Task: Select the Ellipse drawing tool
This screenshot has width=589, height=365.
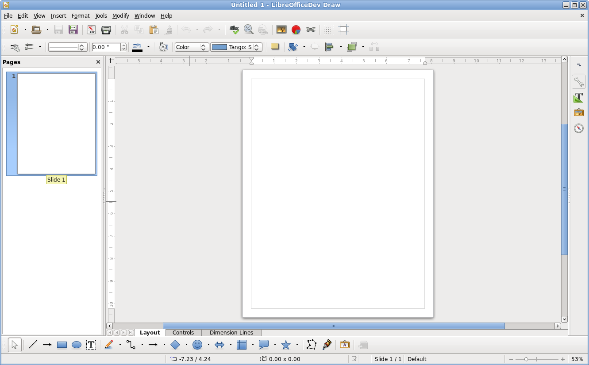Action: tap(77, 345)
